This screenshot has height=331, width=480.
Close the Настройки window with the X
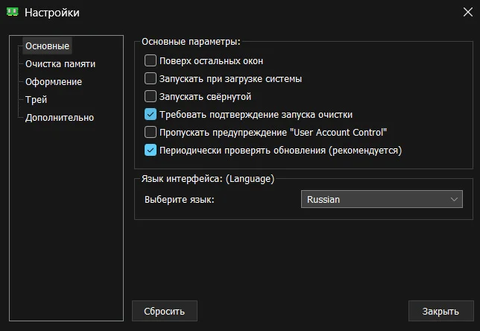click(x=467, y=12)
